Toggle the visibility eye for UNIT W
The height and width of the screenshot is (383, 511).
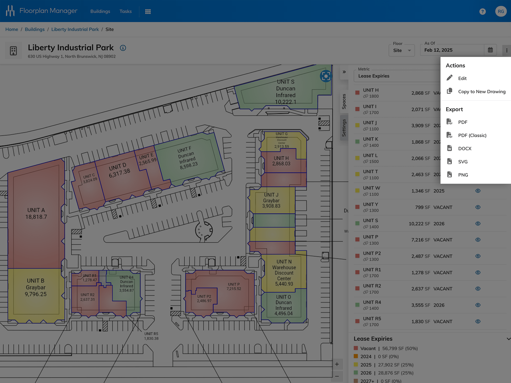pos(478,191)
